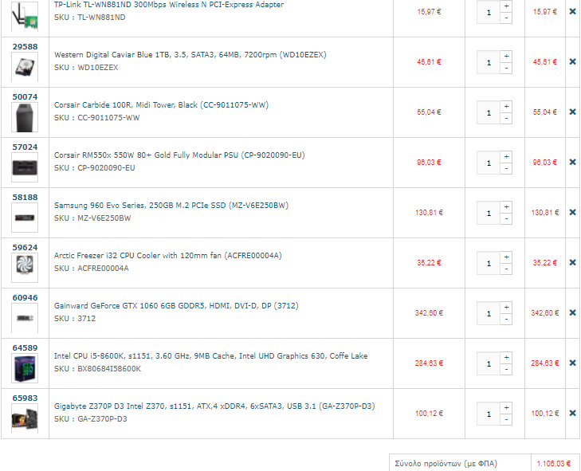Remove Western Digital Caviar Blue from cart

(x=572, y=61)
